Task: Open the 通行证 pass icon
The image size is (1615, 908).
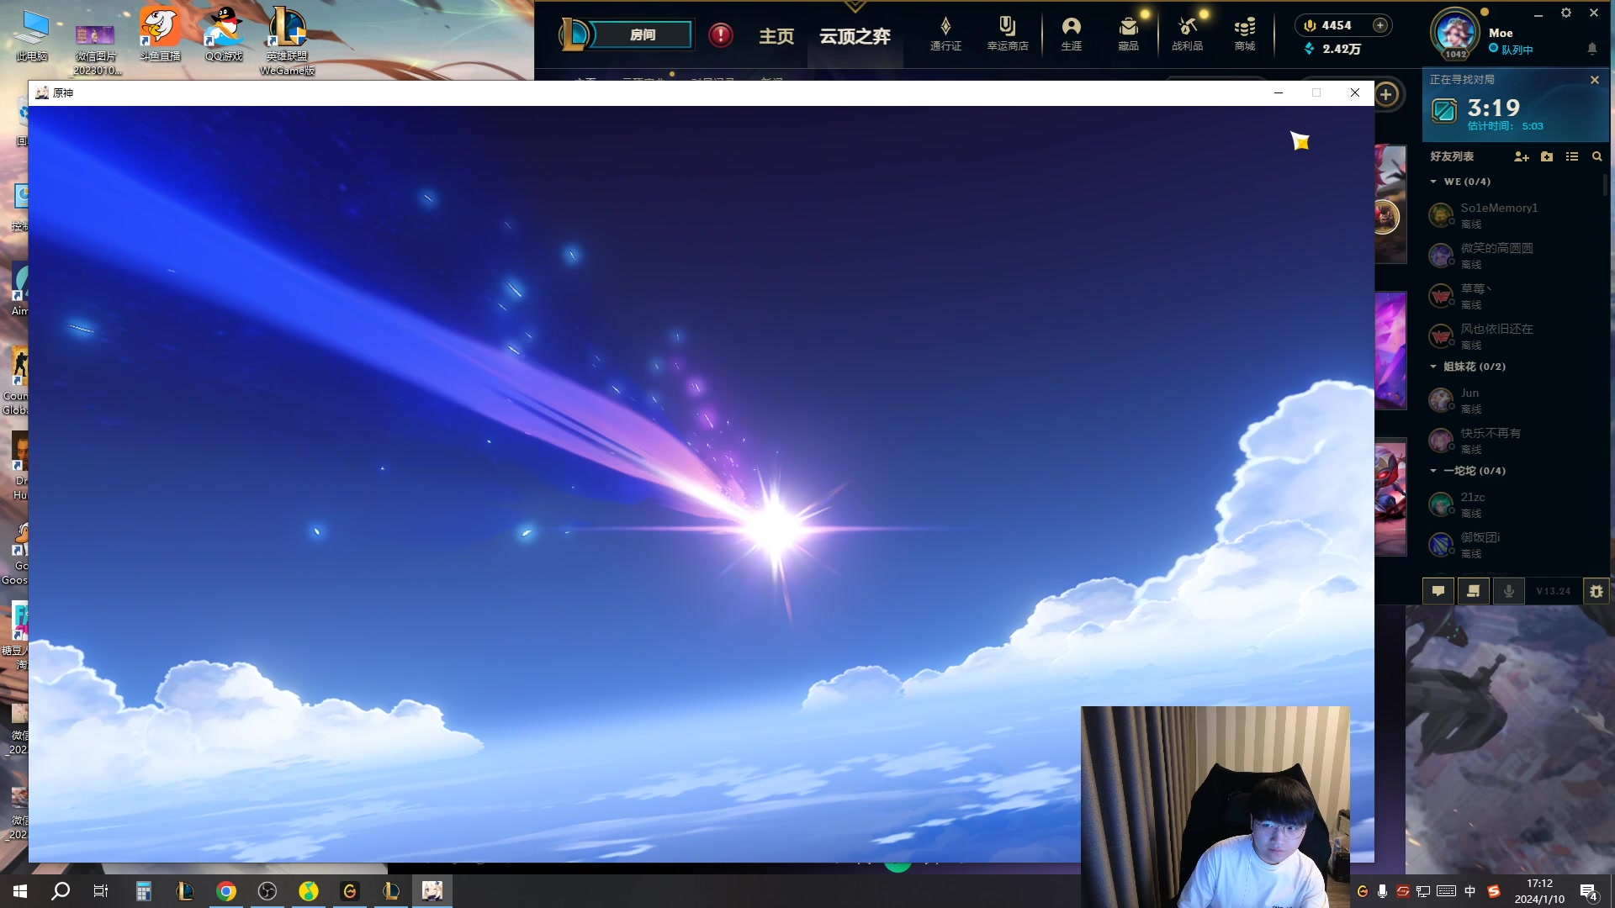Action: point(945,34)
